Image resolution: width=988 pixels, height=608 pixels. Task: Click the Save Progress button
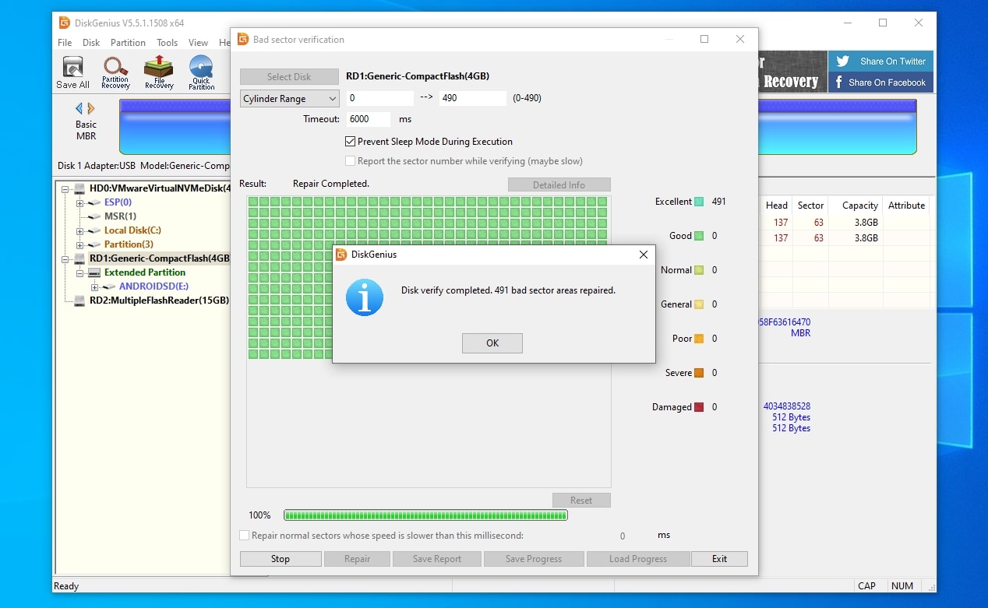534,559
